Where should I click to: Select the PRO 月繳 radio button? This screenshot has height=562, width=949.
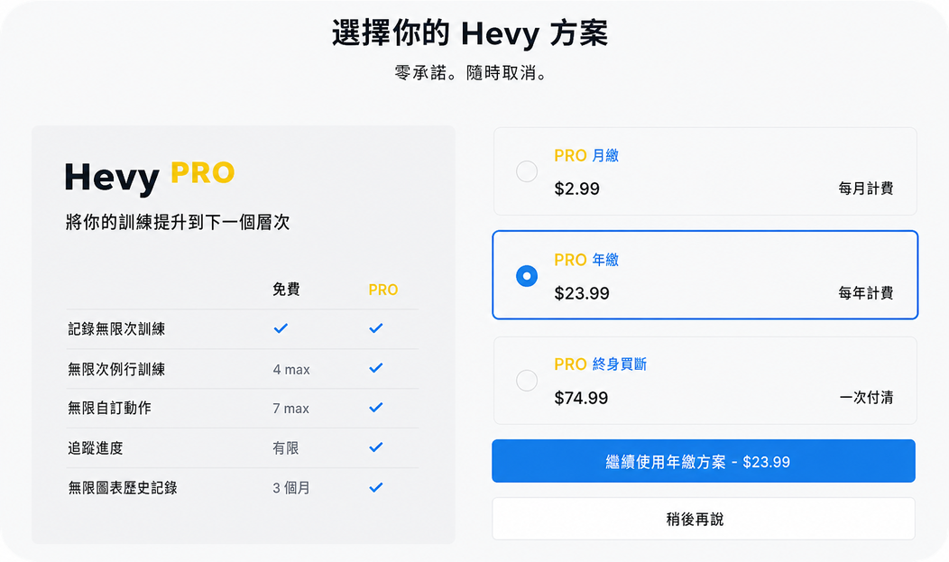coord(527,171)
